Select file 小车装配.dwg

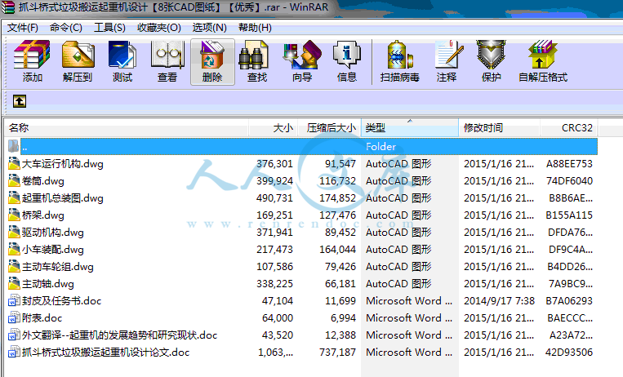53,249
